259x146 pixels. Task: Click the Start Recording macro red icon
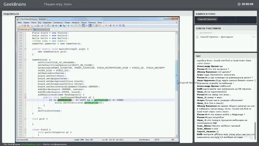point(110,26)
